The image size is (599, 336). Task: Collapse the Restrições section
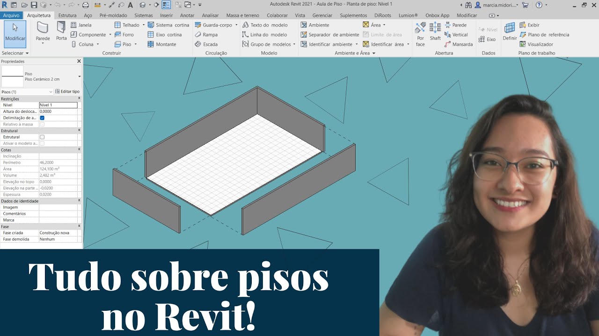(x=79, y=99)
